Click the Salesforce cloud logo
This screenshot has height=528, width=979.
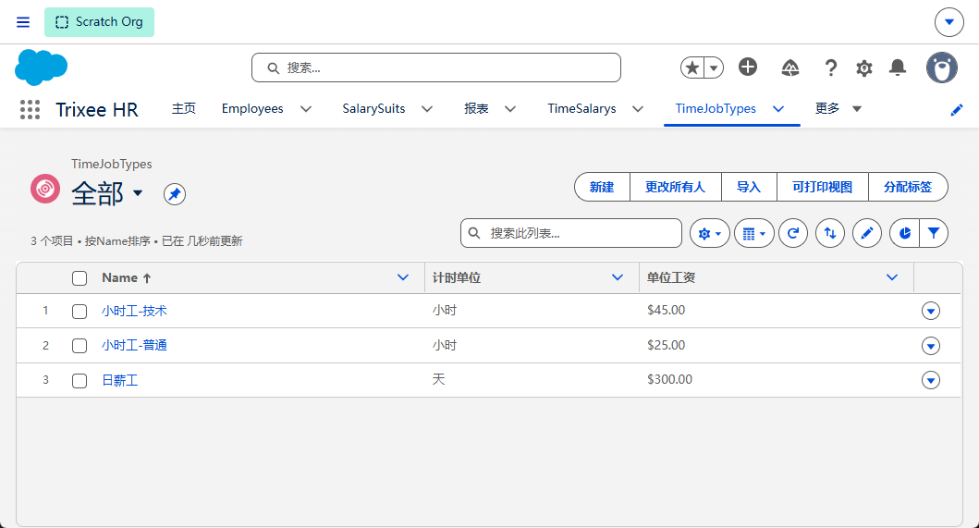pos(41,68)
